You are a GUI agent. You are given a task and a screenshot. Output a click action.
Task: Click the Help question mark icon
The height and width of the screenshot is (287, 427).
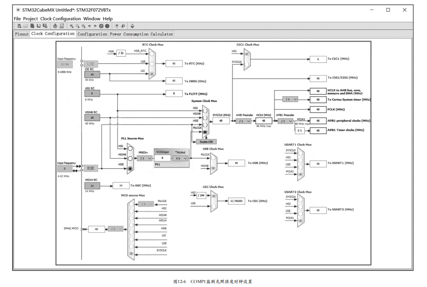point(117,26)
